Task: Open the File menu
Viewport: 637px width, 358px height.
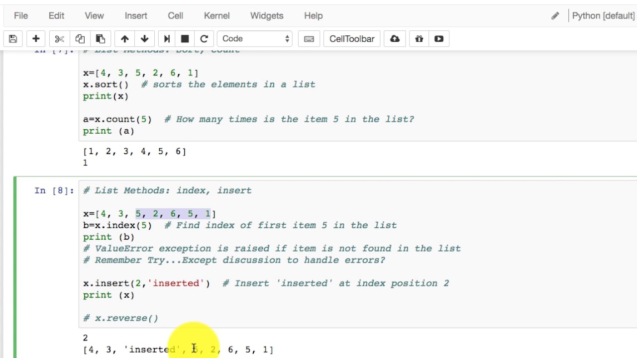Action: point(21,16)
